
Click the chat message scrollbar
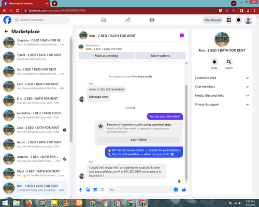coord(186,132)
